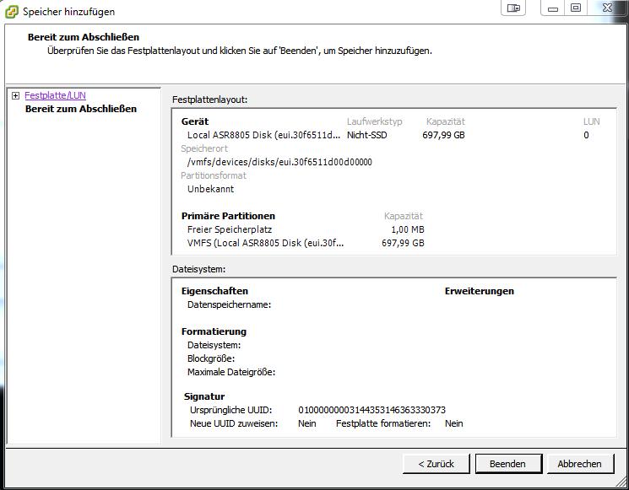Click the Ursprüngliche UUID value
Screen dimensions: 629x490
(371, 410)
